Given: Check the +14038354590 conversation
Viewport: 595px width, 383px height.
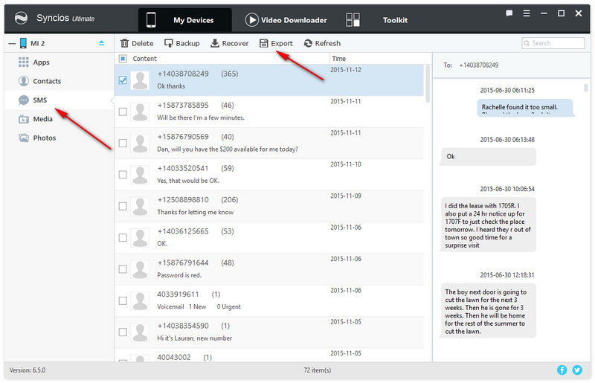Looking at the screenshot, I should (123, 332).
